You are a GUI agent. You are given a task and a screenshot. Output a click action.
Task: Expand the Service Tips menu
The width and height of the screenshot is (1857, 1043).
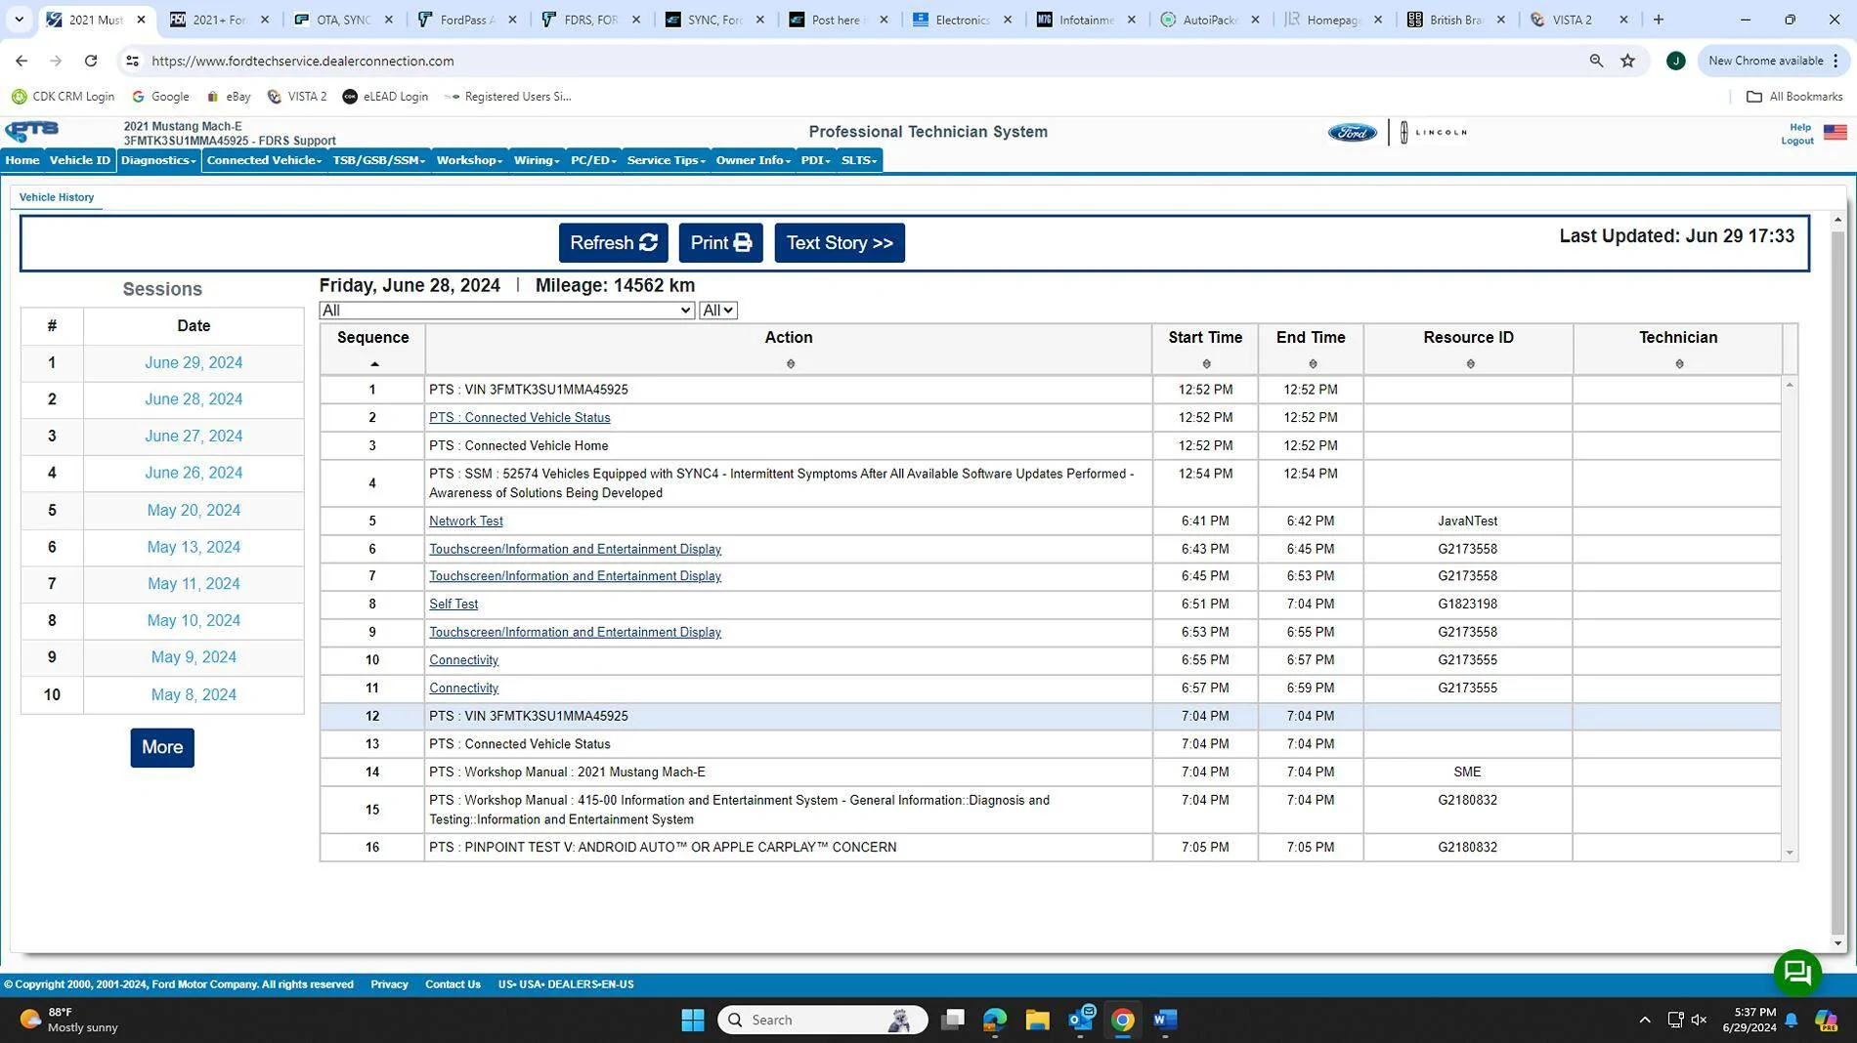(666, 160)
